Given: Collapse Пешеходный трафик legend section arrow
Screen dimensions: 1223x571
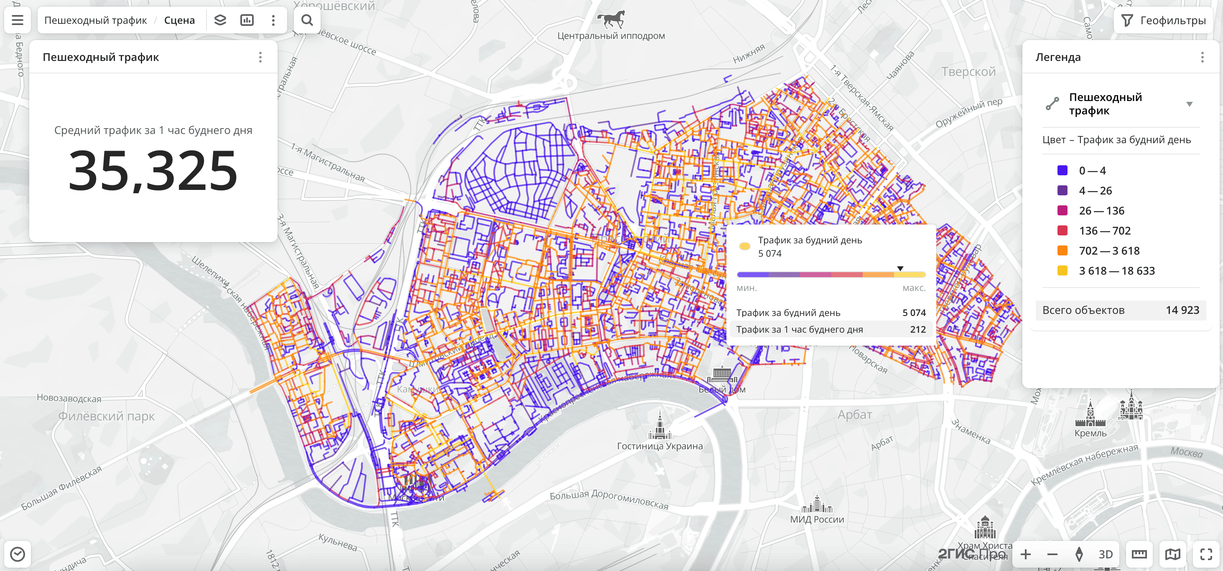Looking at the screenshot, I should pos(1189,104).
